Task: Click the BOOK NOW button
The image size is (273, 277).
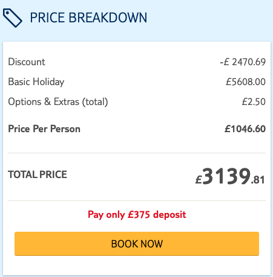Action: click(x=137, y=244)
